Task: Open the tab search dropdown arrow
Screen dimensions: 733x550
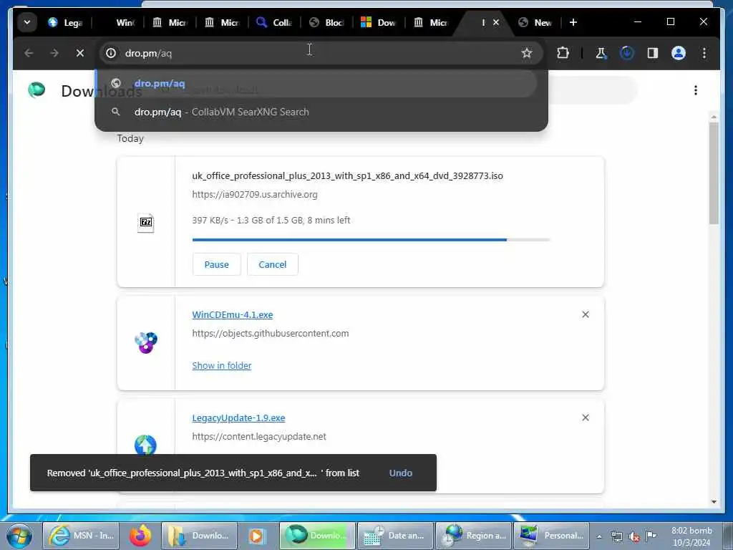Action: (x=27, y=22)
